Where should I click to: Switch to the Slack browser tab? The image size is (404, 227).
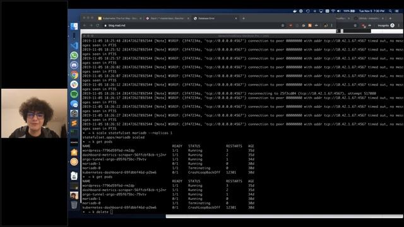pos(167,18)
